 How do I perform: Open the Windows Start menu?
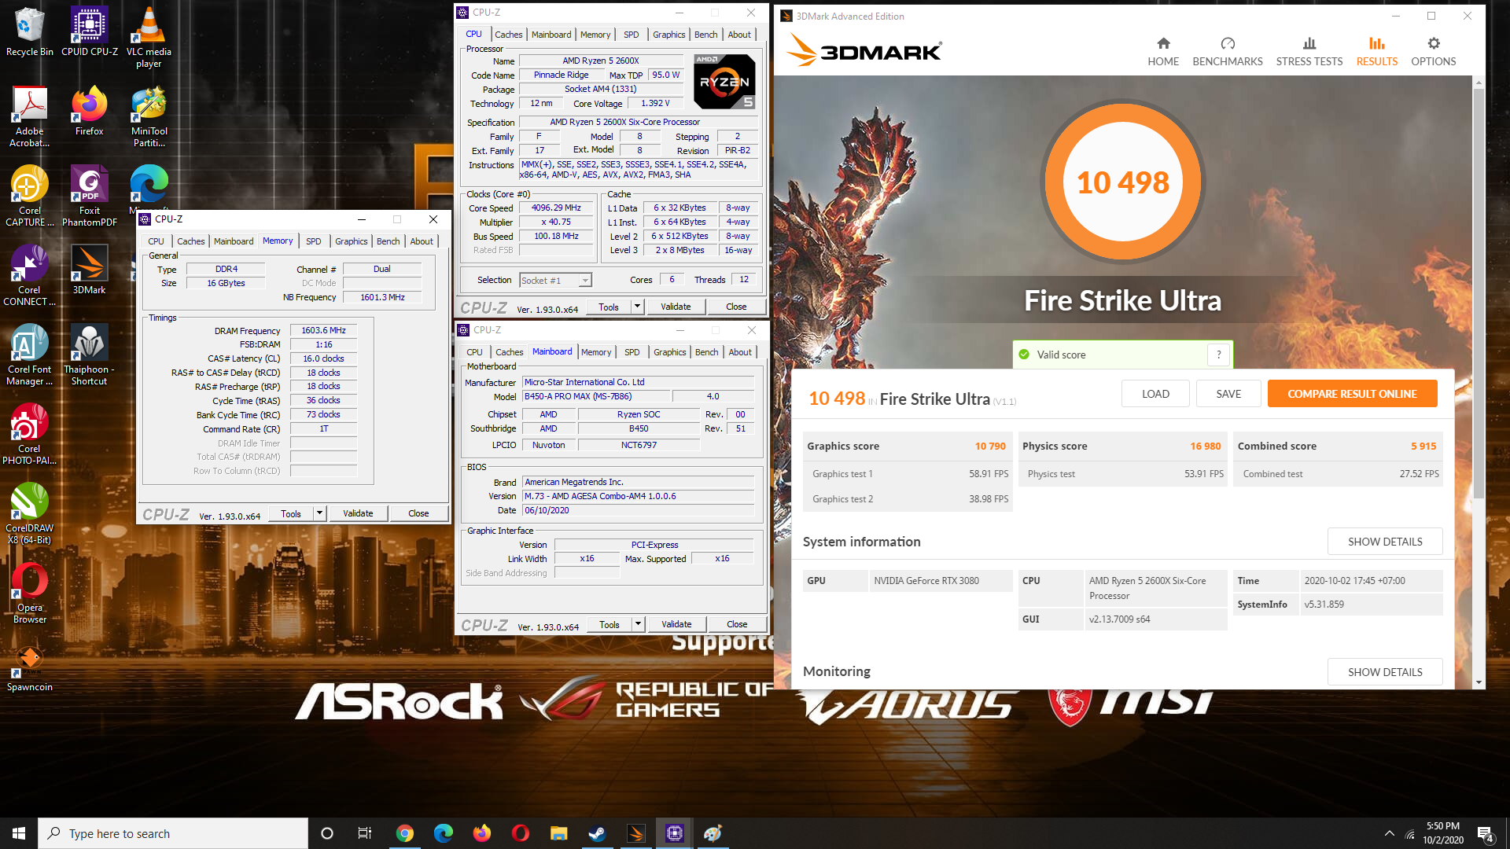pos(19,833)
